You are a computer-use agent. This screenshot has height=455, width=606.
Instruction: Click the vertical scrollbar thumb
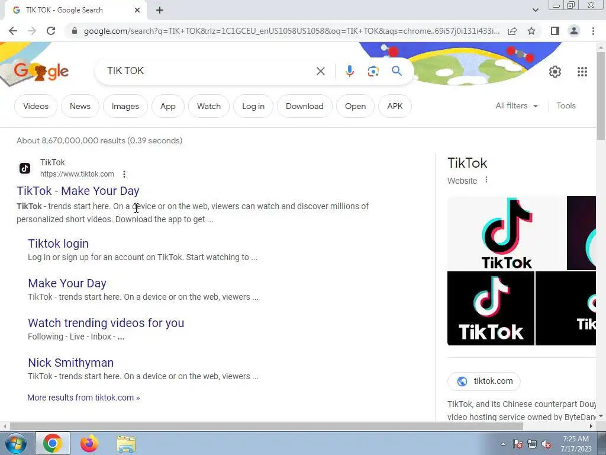pos(601,95)
